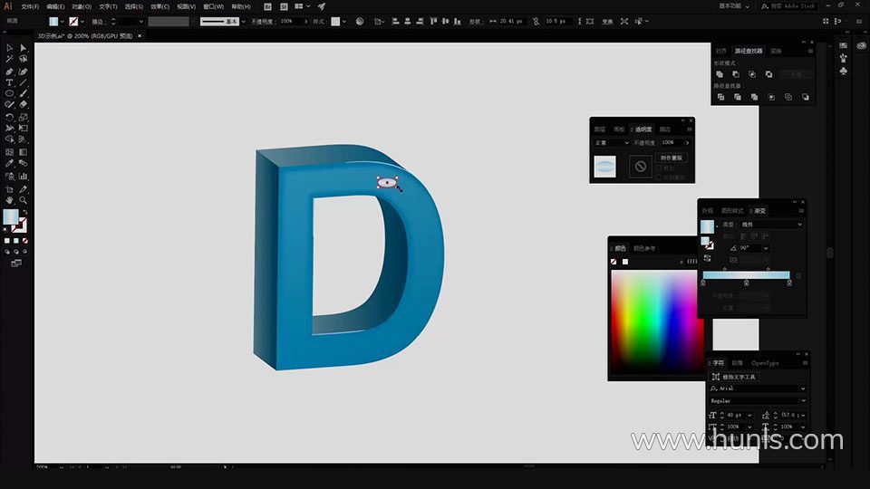Click opacity mask thumbnail in Transparency panel
The width and height of the screenshot is (870, 489).
click(x=641, y=167)
